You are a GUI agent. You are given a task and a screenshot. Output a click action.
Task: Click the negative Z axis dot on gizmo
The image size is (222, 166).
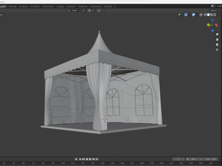click(213, 30)
